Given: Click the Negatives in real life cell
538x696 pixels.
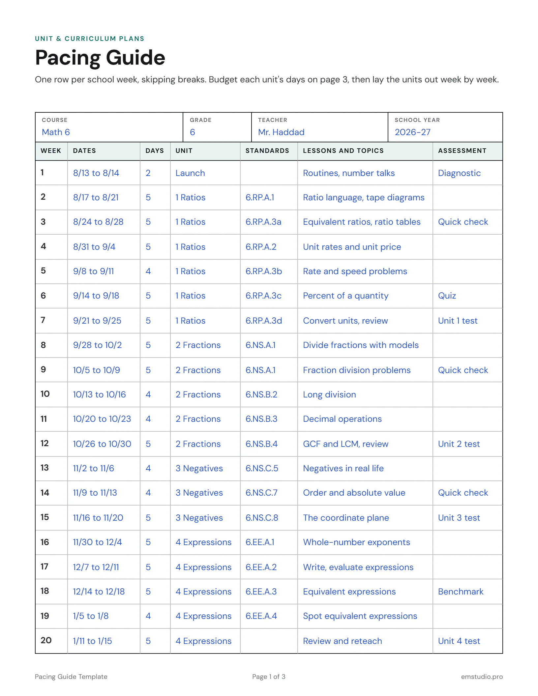Looking at the screenshot, I should (365, 468).
